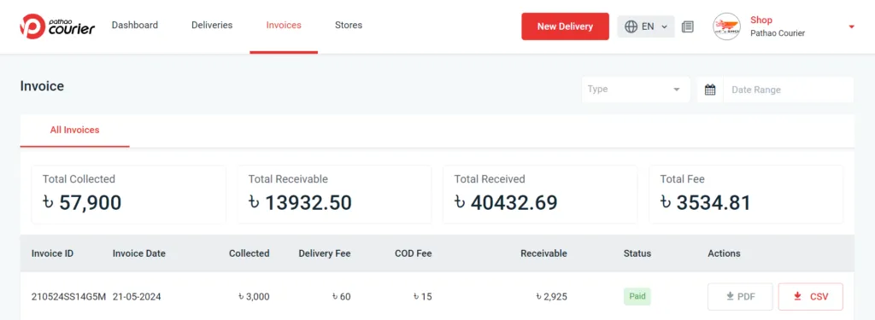Screen dimensions: 875x320
Task: Download the invoice as CSV
Action: 811,297
